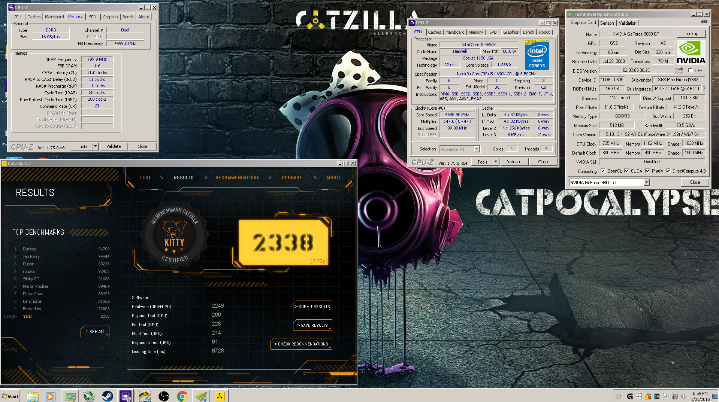Click the green X-shaped taskbar icon
This screenshot has width=719, height=402.
point(89,396)
